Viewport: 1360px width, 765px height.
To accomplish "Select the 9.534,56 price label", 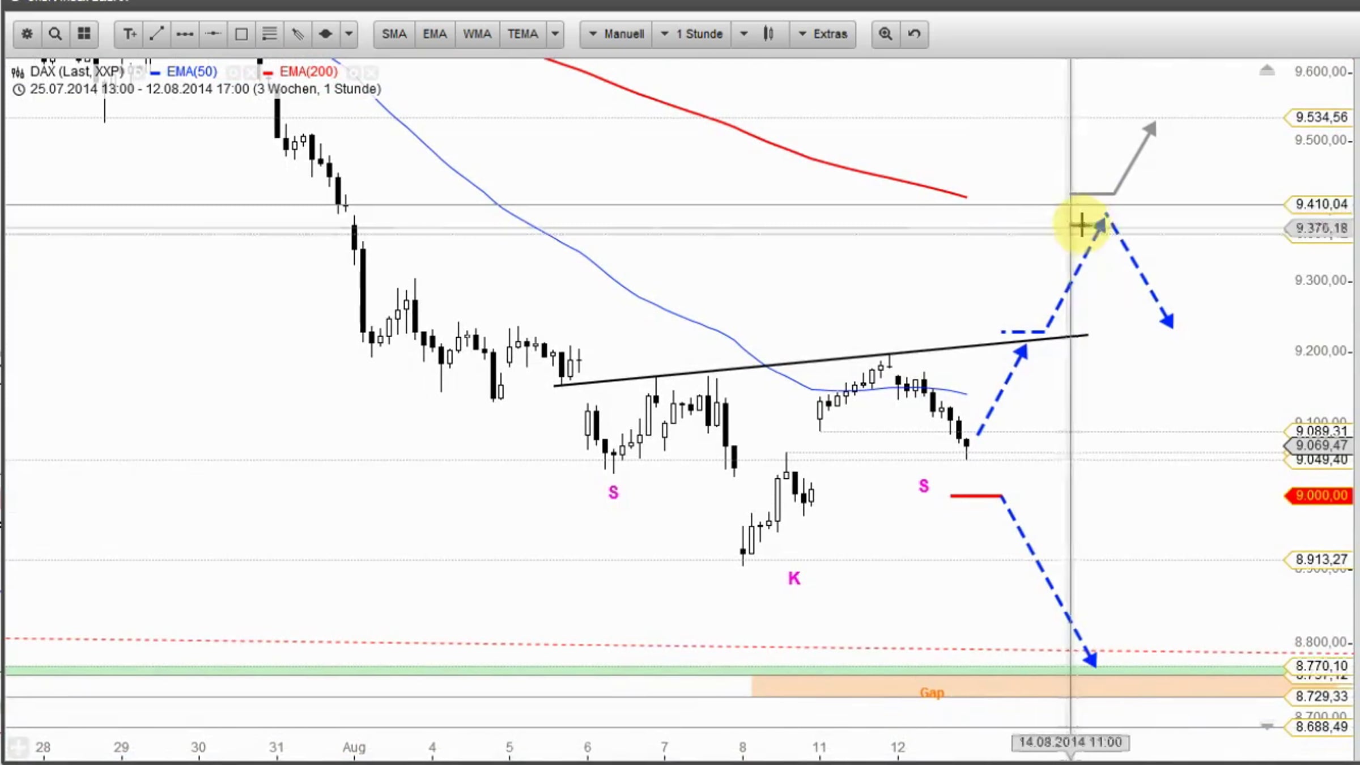I will point(1318,117).
